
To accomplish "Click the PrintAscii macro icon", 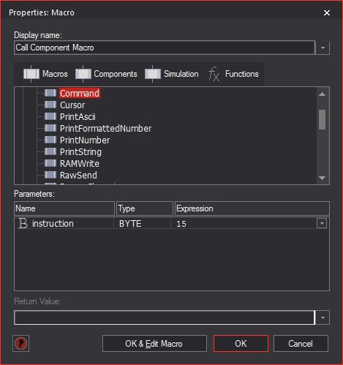I will point(50,116).
